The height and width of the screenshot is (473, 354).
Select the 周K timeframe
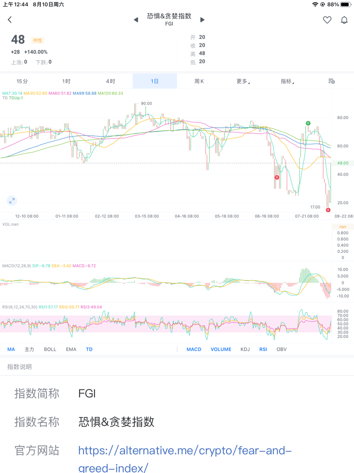199,81
